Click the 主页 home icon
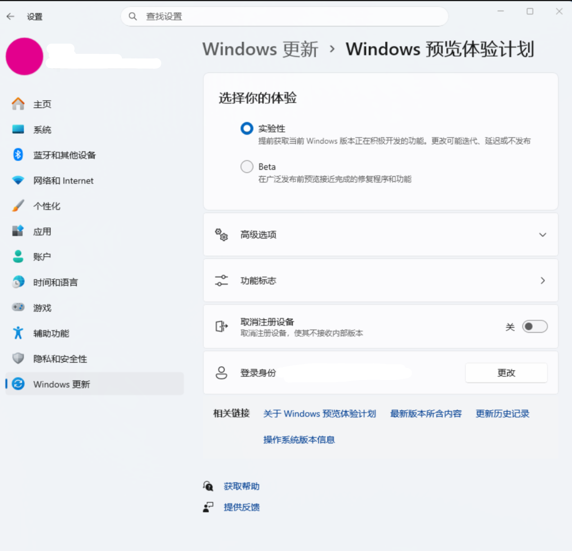 (x=18, y=104)
